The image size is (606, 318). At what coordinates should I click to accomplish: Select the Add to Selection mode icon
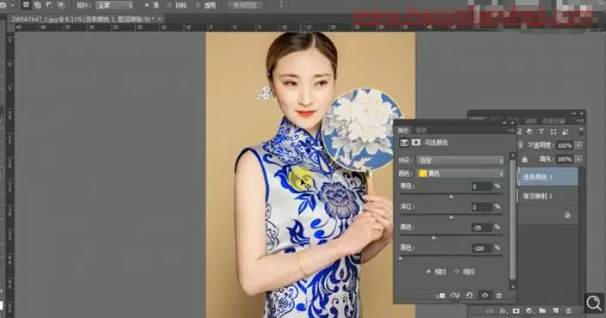(38, 5)
